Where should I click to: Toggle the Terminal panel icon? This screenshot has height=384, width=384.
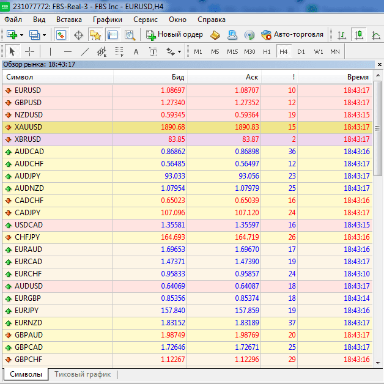(113, 35)
